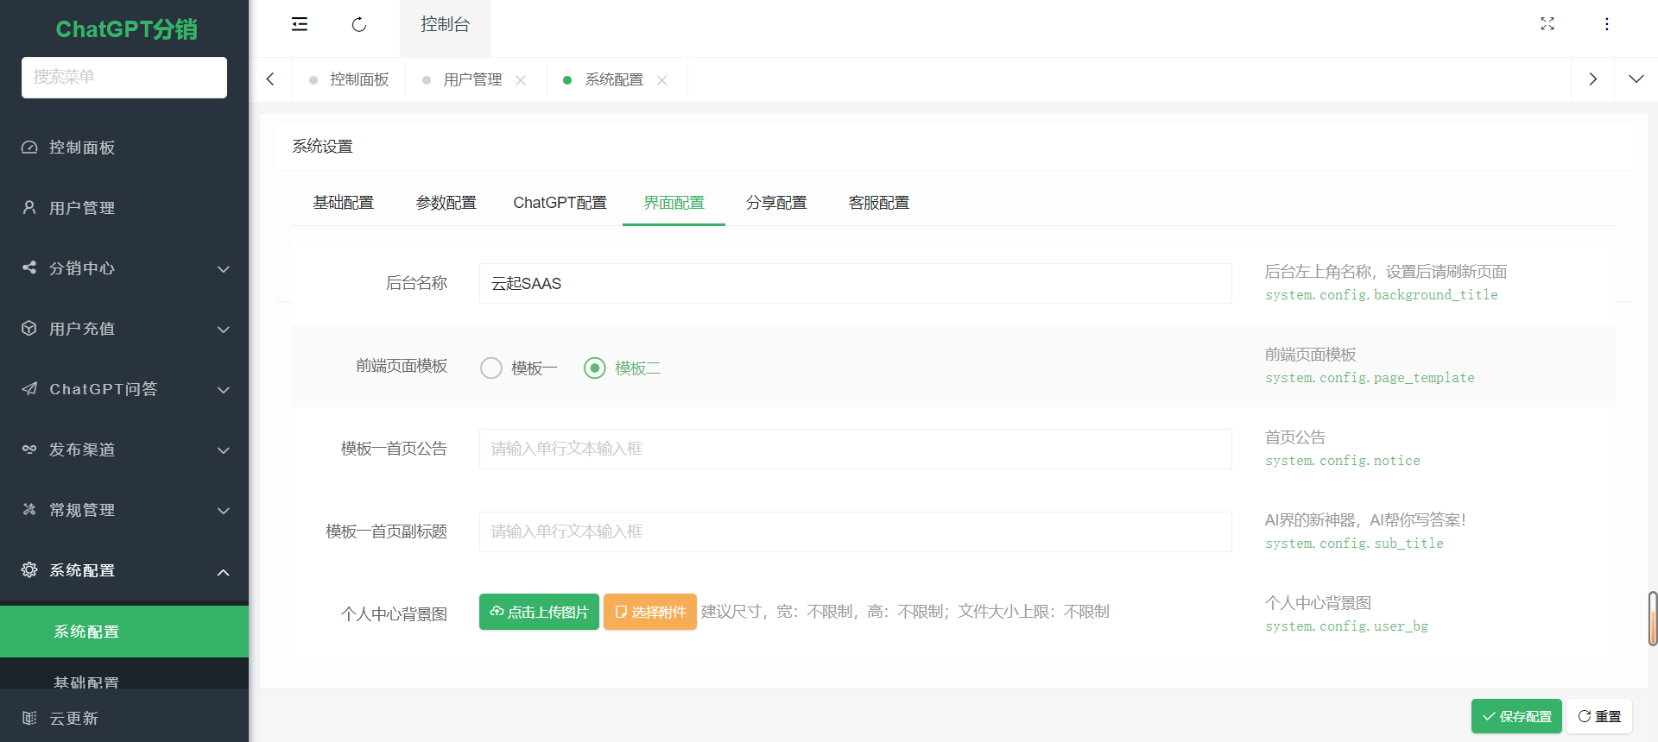Click the 搜索菜单 search box
The height and width of the screenshot is (742, 1658).
pyautogui.click(x=124, y=78)
